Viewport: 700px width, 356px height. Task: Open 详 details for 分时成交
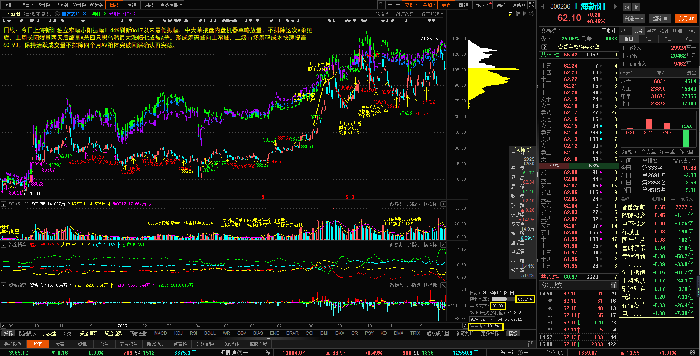pos(614,285)
